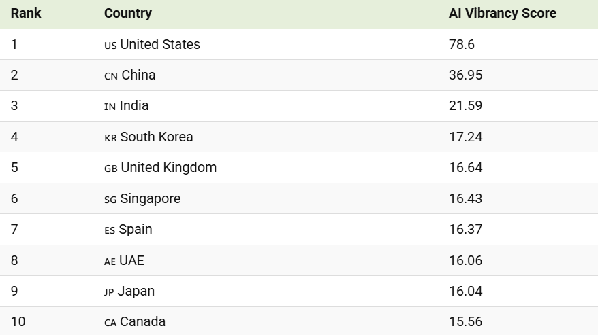
Task: Click the 16.06 score for UAE
Action: pyautogui.click(x=465, y=260)
